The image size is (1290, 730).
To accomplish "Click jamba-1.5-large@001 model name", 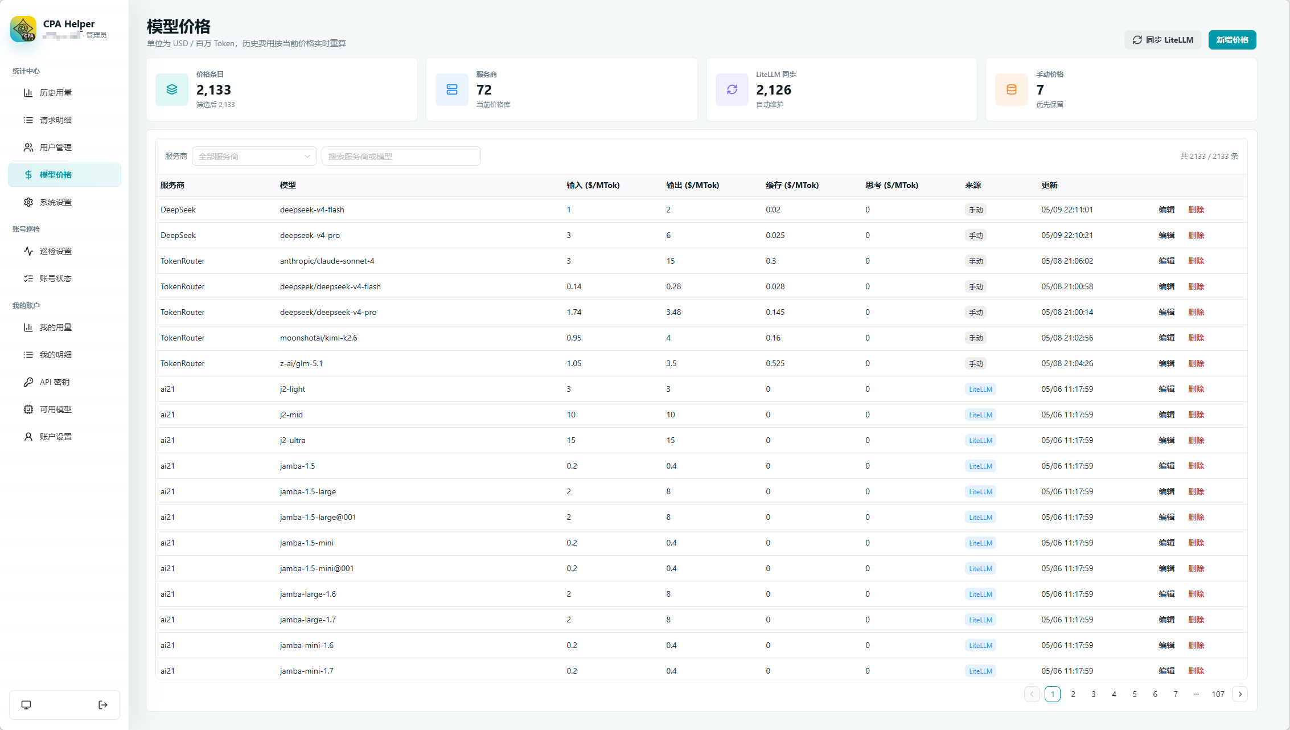I will click(318, 517).
